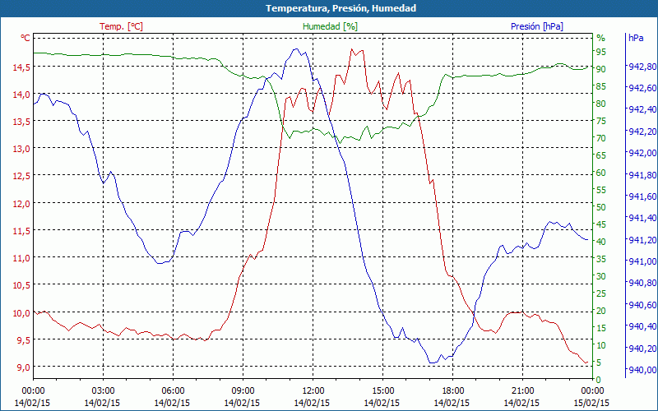Click the 30 humidity axis value
Screen dimensions: 658x411
click(601, 276)
